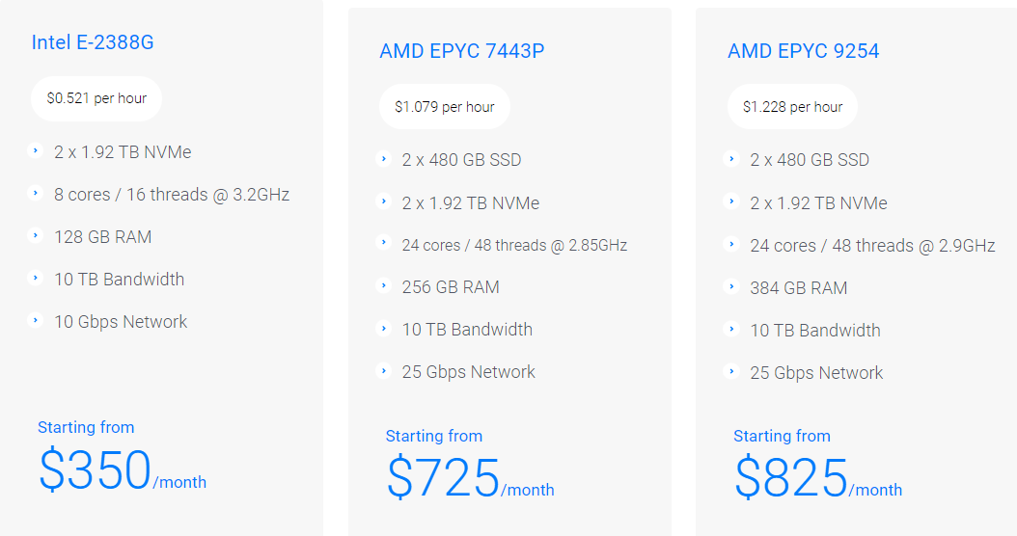Screen dimensions: 1017x536
Task: Click the bullet icon beside 384 GB RAM
Action: click(x=731, y=287)
